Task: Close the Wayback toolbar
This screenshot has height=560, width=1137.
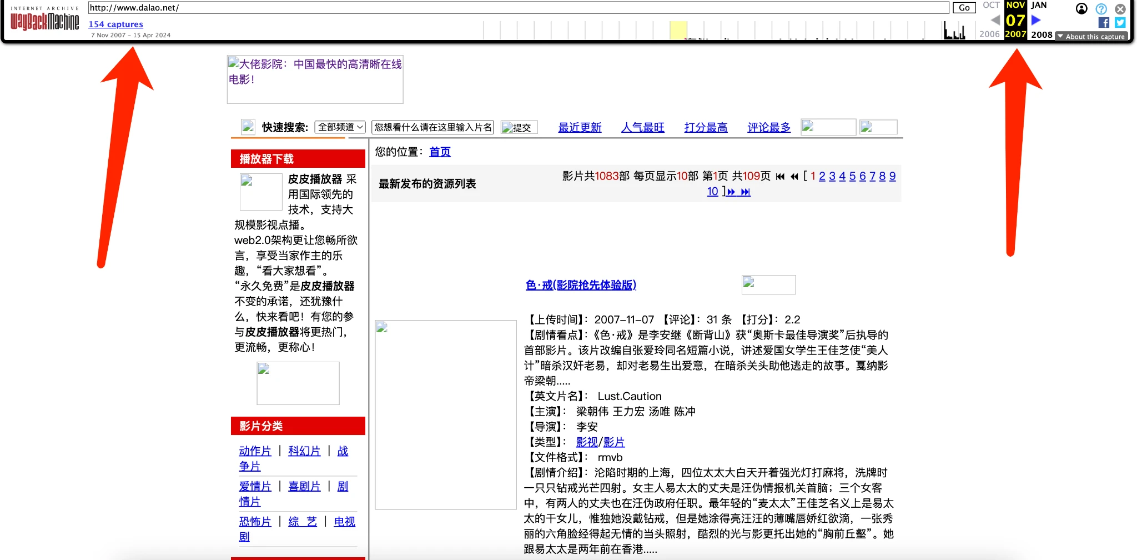Action: pos(1120,8)
